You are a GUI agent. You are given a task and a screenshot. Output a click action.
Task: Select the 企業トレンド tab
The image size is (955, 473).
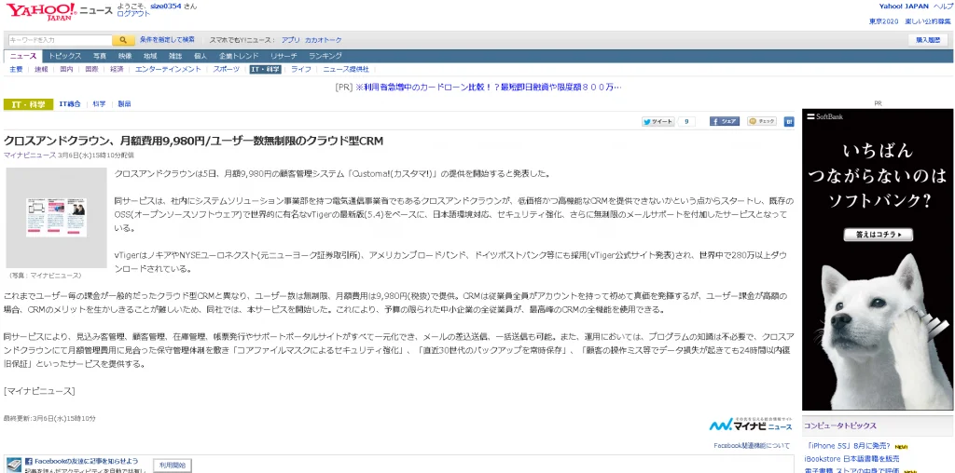tap(239, 56)
